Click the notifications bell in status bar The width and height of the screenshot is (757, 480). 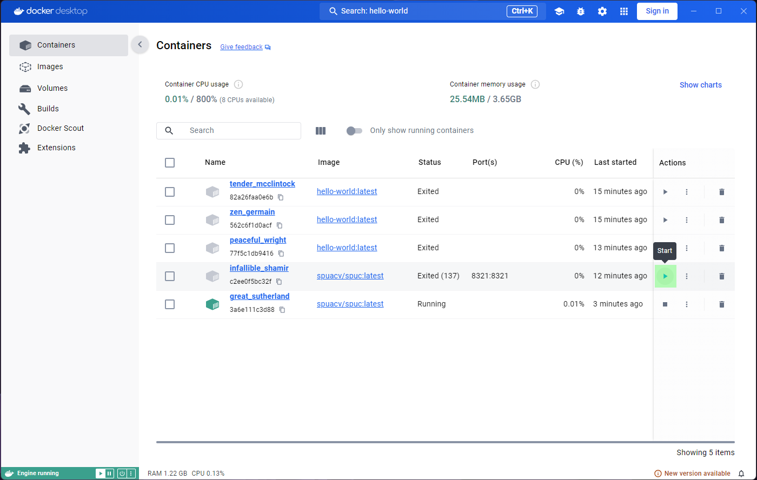coord(741,474)
